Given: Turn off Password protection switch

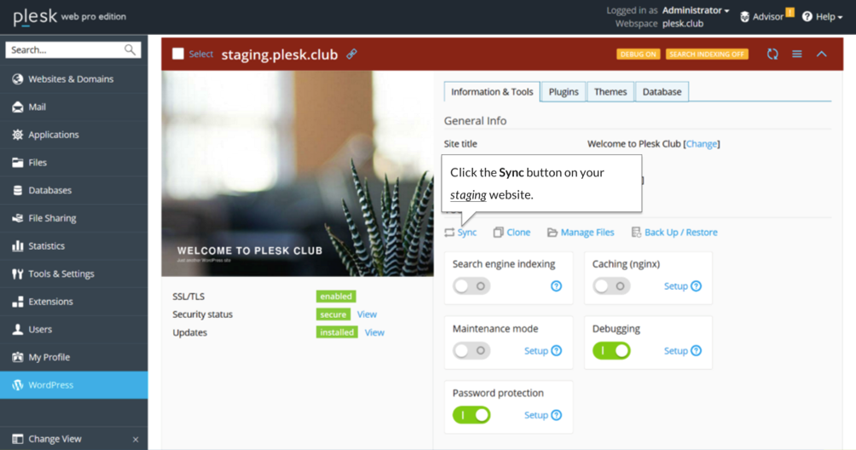Looking at the screenshot, I should click(471, 416).
